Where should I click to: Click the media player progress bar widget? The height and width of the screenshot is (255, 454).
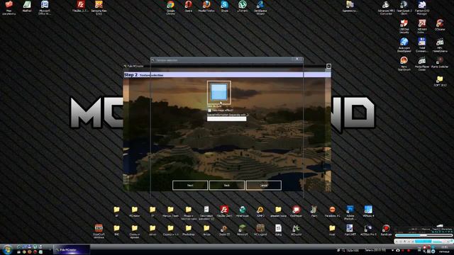(x=423, y=235)
